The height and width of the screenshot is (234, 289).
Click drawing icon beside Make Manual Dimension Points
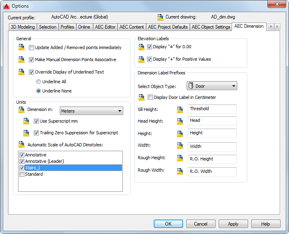click(x=21, y=60)
